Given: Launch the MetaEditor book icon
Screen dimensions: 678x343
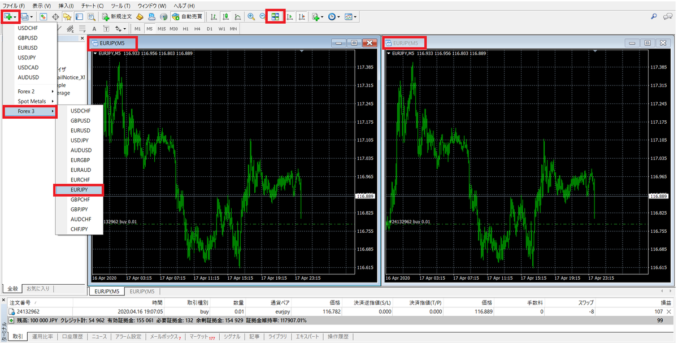Looking at the screenshot, I should [x=139, y=16].
